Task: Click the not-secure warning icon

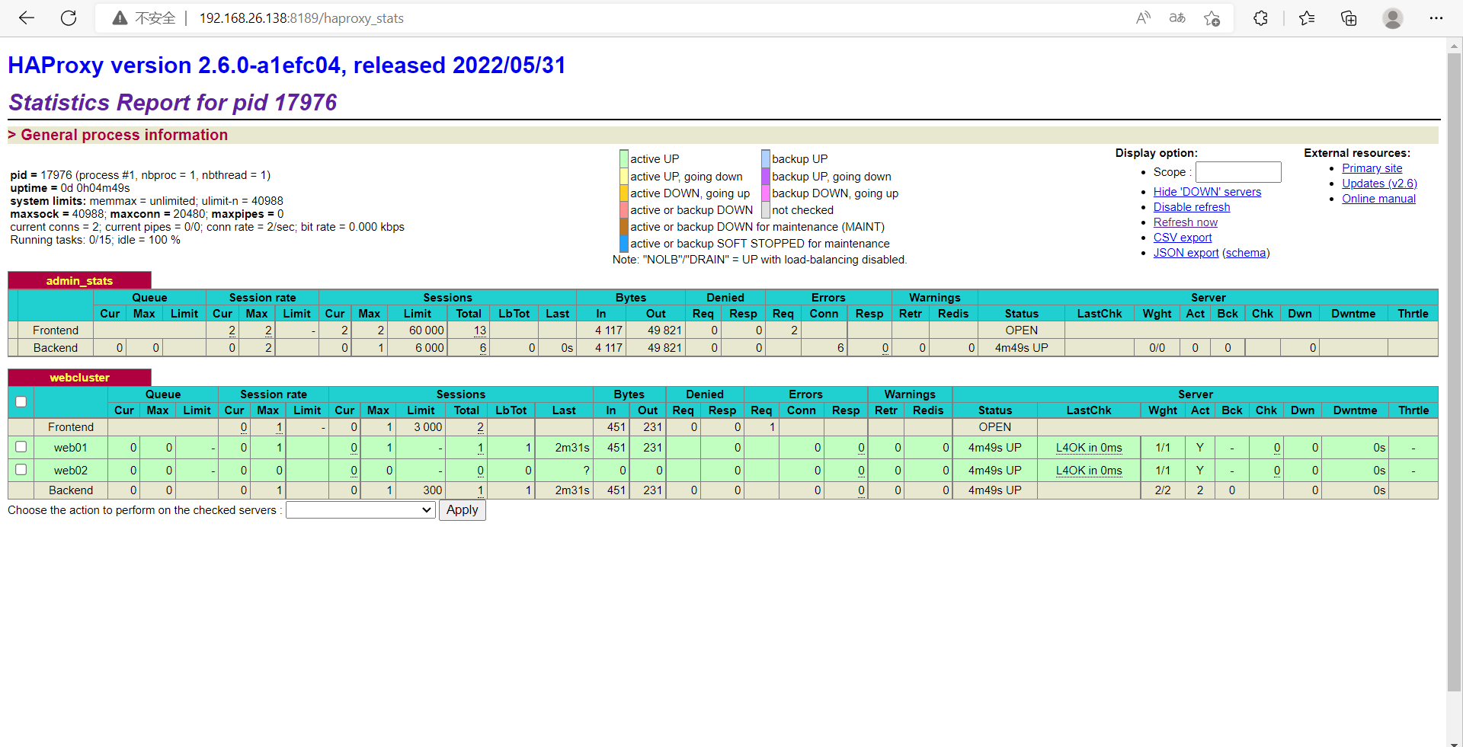Action: 120,18
